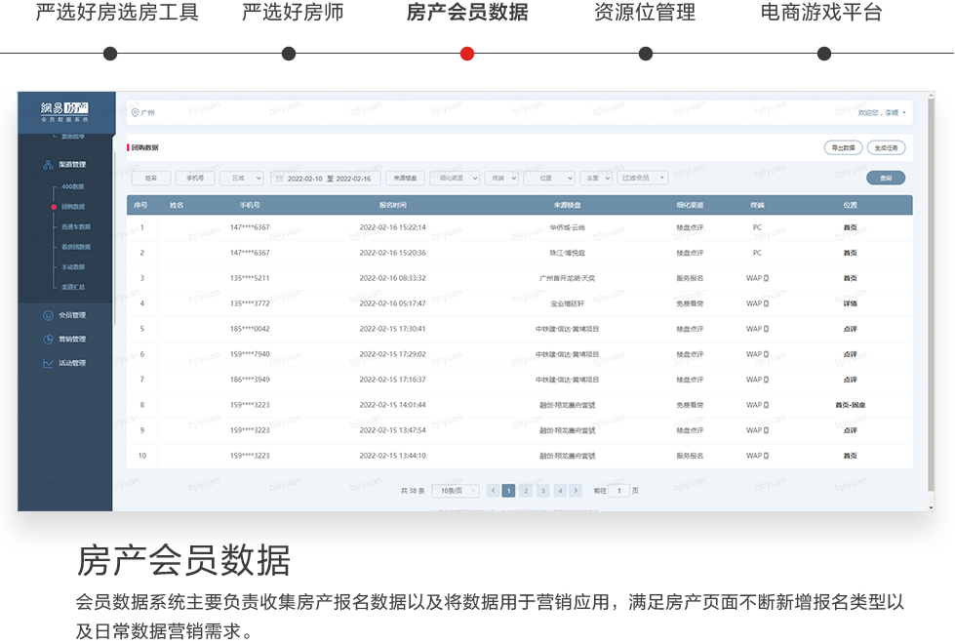
Task: Click project name 华侨城·云尚
Action: click(567, 228)
